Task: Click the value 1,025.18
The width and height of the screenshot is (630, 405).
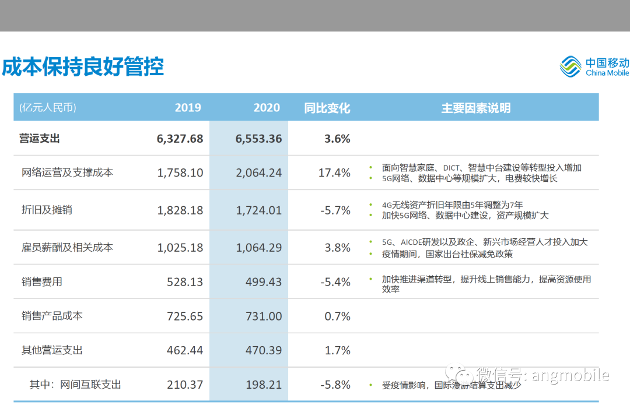Action: pyautogui.click(x=180, y=248)
